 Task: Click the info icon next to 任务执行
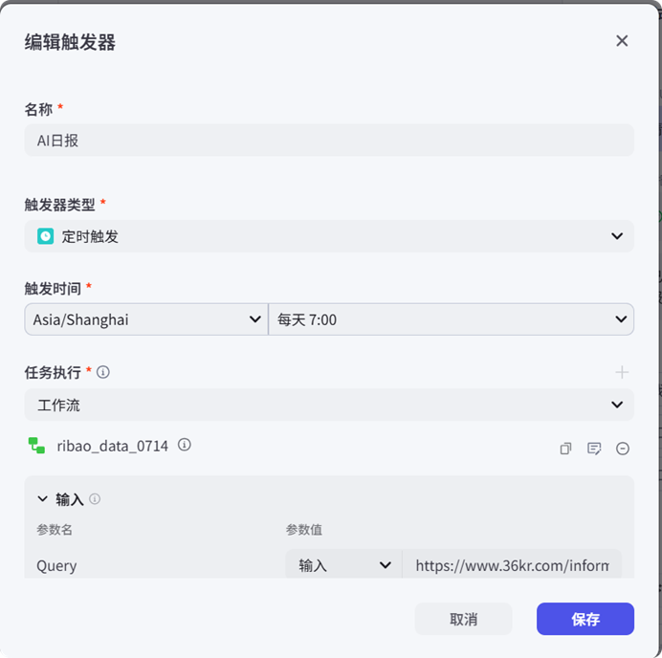(103, 372)
